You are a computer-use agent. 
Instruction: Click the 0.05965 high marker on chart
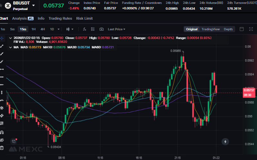pyautogui.click(x=176, y=51)
